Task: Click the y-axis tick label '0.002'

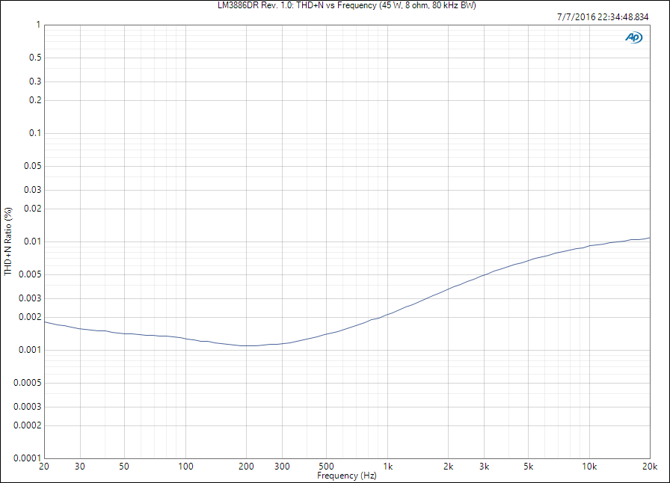Action: (31, 317)
